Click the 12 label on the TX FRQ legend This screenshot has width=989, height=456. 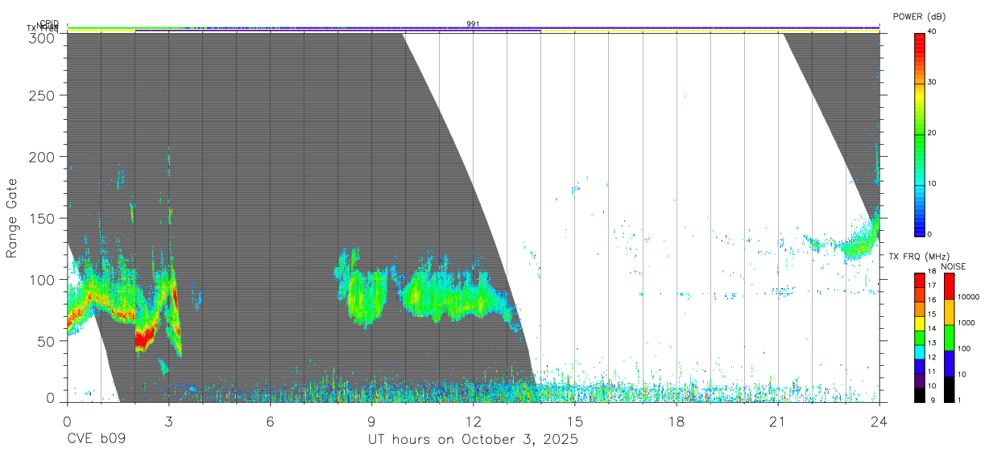coord(931,357)
